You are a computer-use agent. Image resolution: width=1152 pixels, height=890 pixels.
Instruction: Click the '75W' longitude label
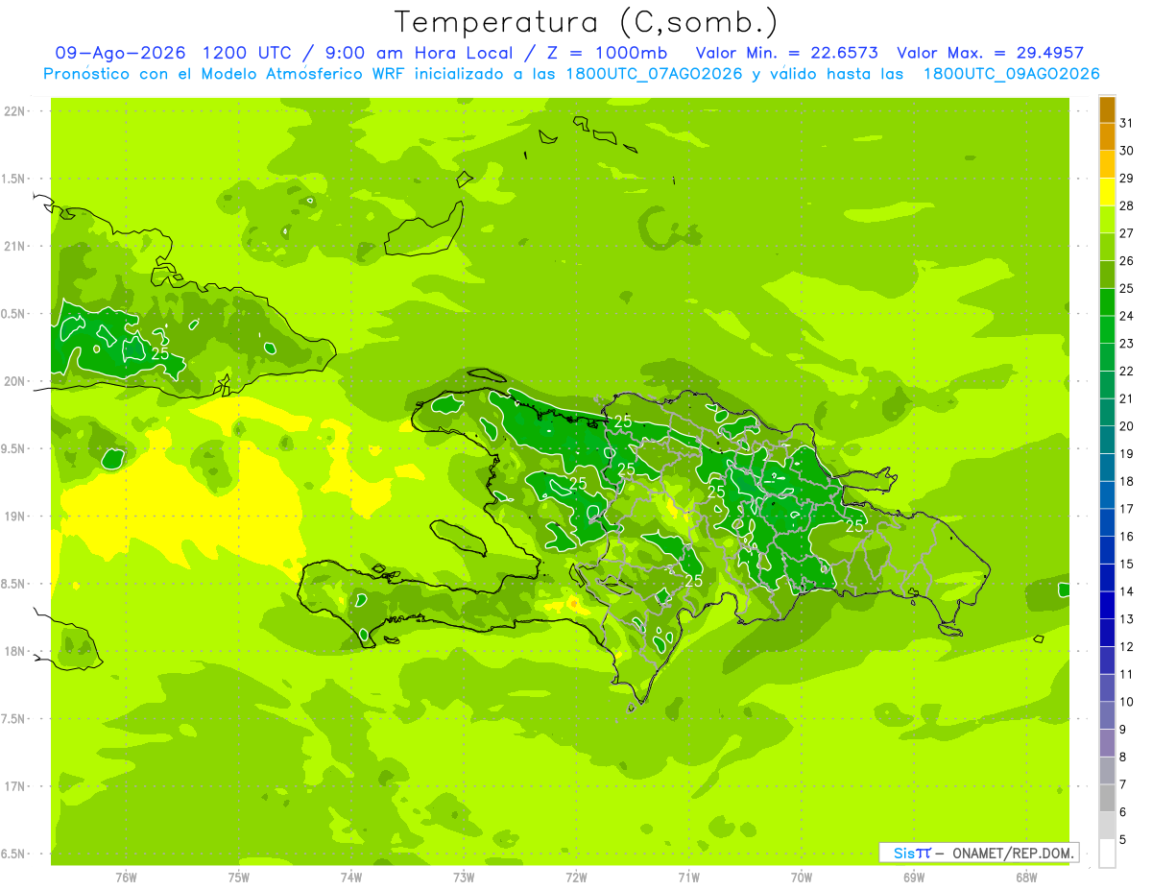[x=238, y=877]
